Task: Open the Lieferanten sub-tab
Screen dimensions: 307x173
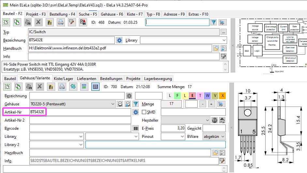Action: click(86, 79)
